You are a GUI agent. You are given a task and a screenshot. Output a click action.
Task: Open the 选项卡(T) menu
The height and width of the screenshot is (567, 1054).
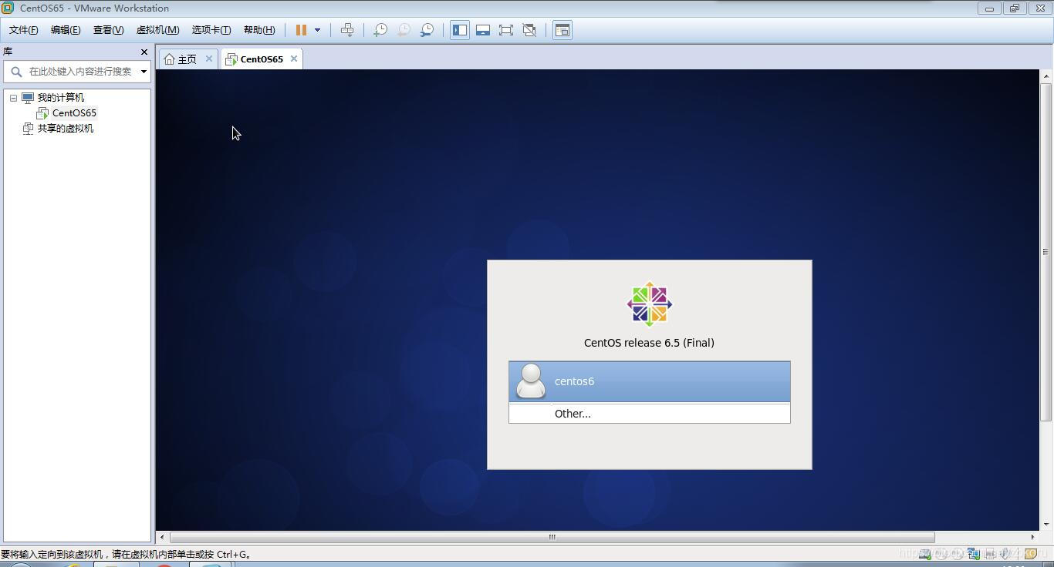point(211,30)
